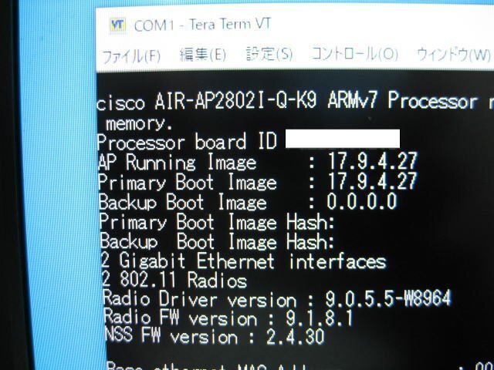Click the cisco AIR-AP2802I-Q-K9 line

click(x=295, y=102)
